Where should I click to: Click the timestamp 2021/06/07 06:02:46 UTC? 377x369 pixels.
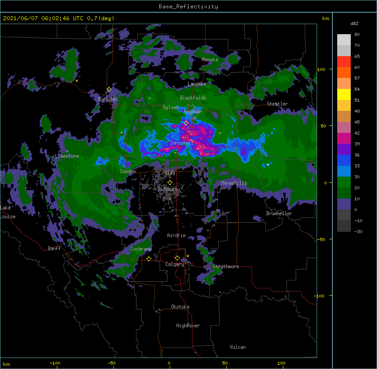click(x=43, y=18)
